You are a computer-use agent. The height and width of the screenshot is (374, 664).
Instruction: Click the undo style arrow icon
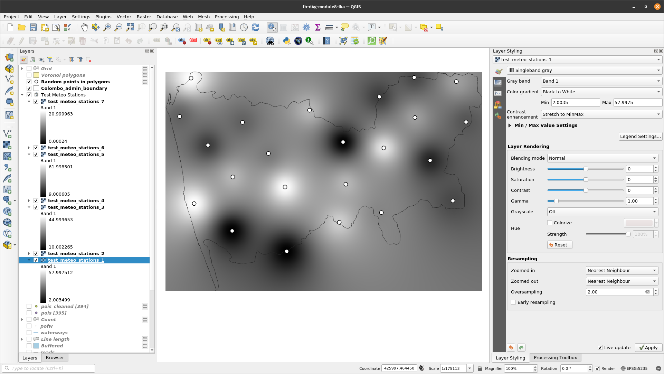[x=511, y=347]
